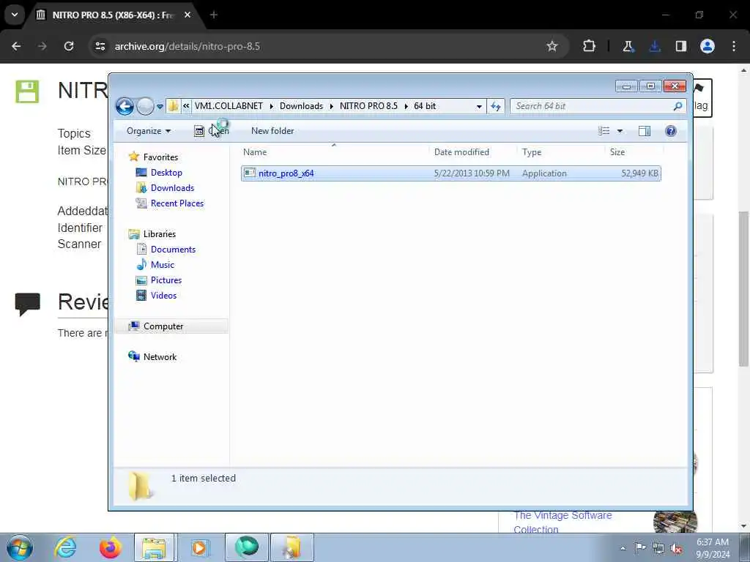Select Network in navigation pane
The width and height of the screenshot is (750, 562).
click(160, 357)
